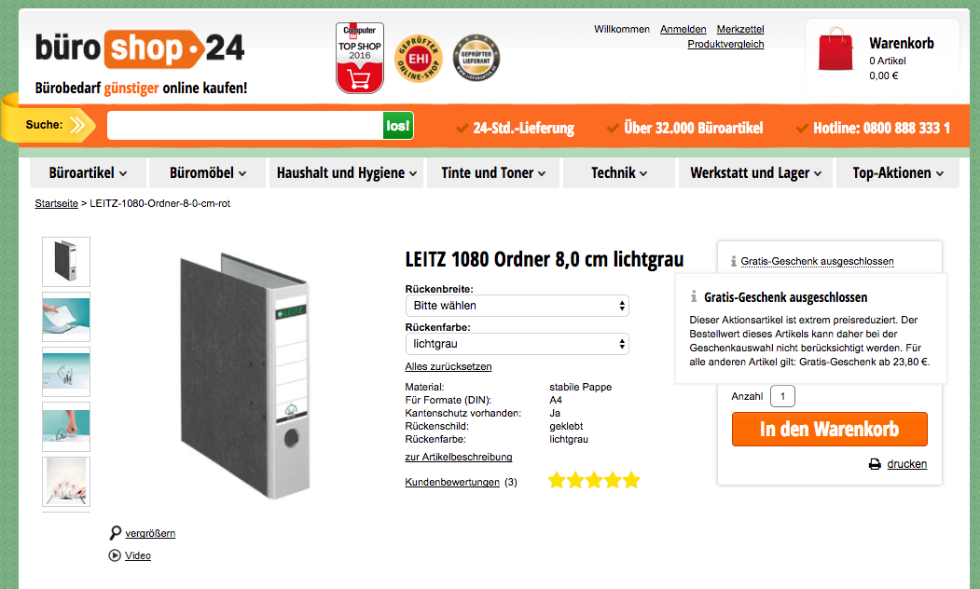
Task: Expand the Tinte und Toner menu
Action: coord(493,173)
